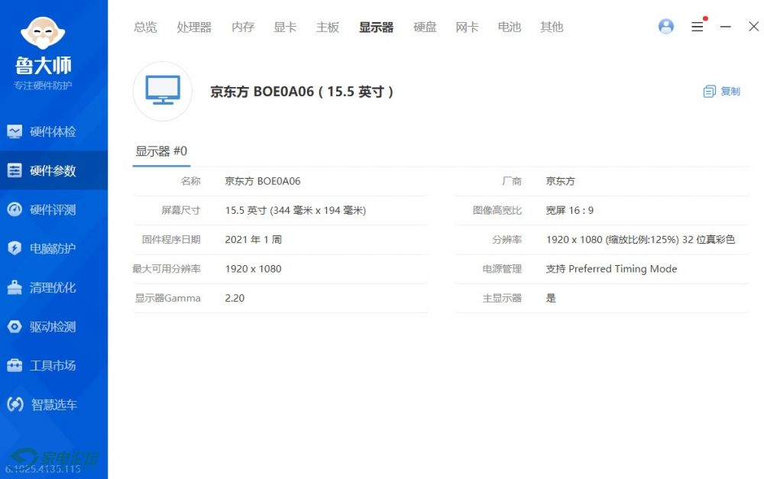Click the 主显示器 label
This screenshot has height=479, width=764.
(502, 298)
